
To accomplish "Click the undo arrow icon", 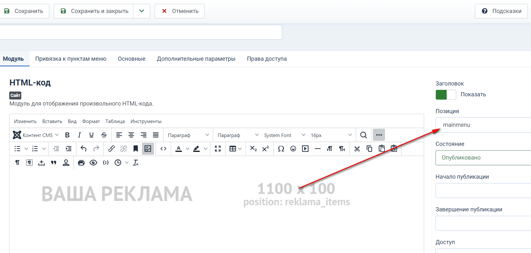I will pos(83,149).
